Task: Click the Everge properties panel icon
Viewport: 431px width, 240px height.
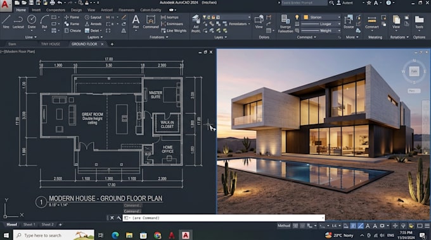Action: click(285, 23)
